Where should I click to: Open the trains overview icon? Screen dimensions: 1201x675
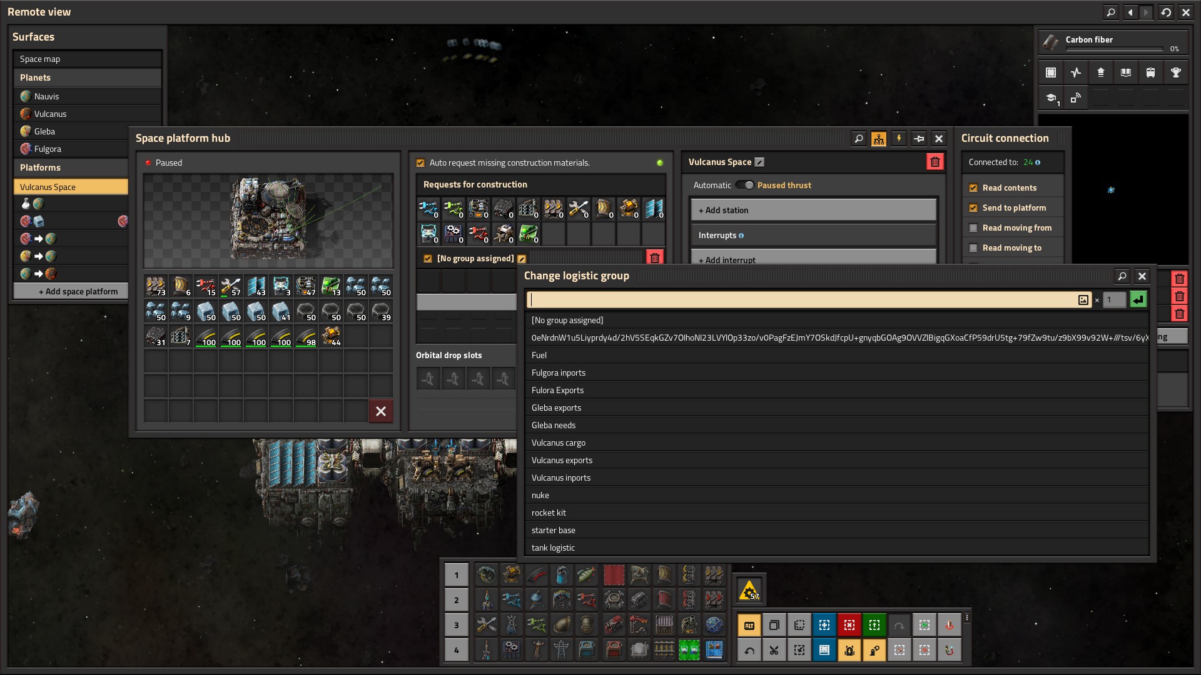pos(1151,72)
